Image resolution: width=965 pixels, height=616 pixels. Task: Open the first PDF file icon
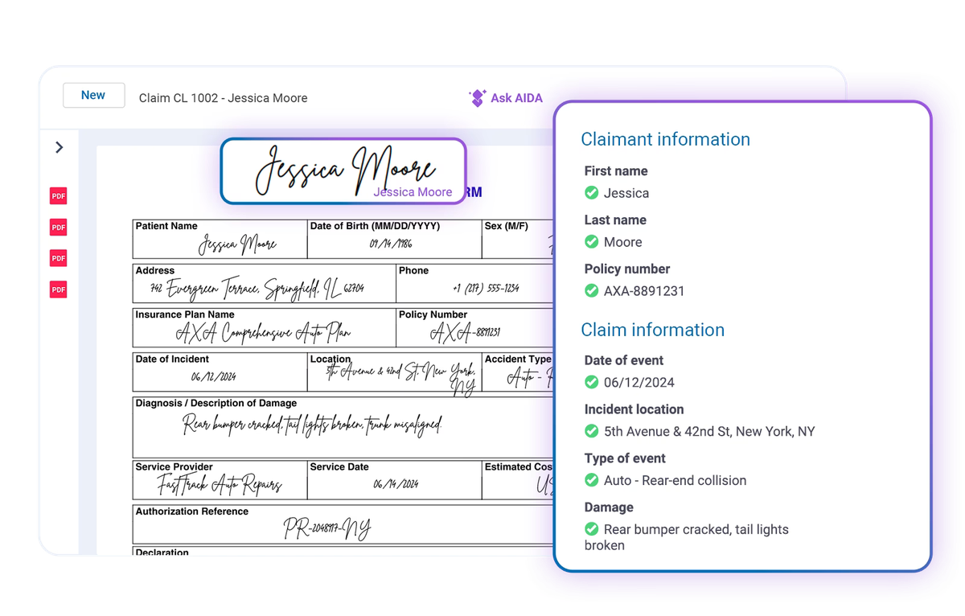tap(59, 196)
